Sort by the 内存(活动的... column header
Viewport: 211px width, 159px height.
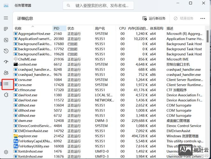point(138,28)
